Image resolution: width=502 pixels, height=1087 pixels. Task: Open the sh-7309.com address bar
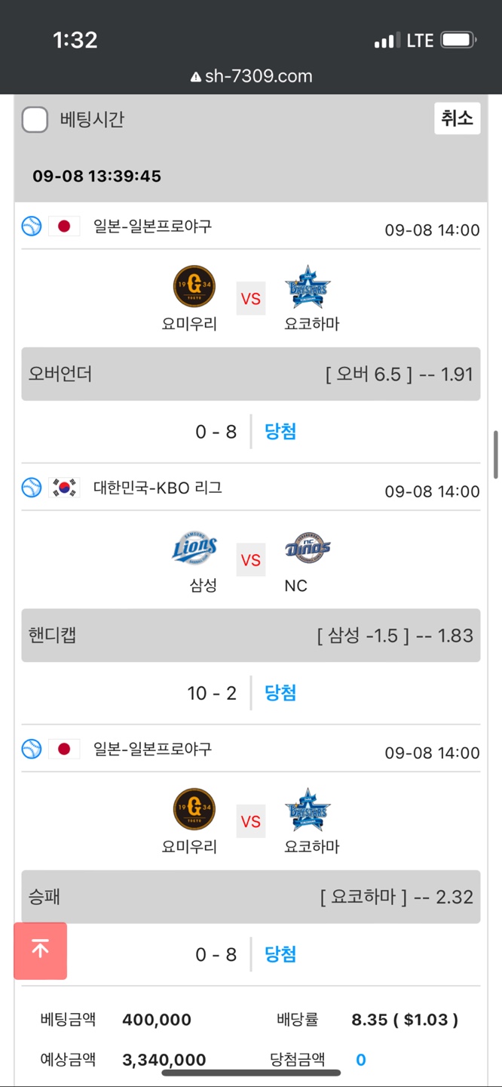[x=251, y=76]
